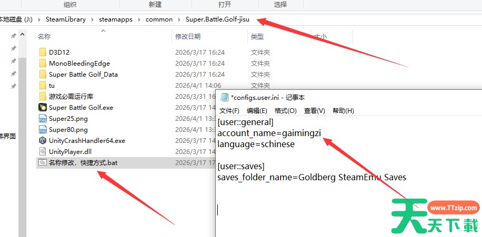Click the 游戏必需运行库 folder icon
Viewport: 482px width, 237px height.
[43, 97]
